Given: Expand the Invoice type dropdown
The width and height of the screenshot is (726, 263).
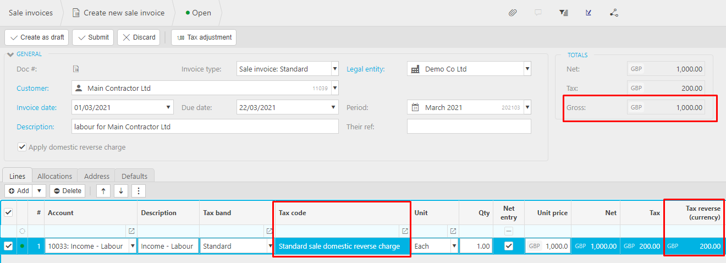Looking at the screenshot, I should (335, 69).
